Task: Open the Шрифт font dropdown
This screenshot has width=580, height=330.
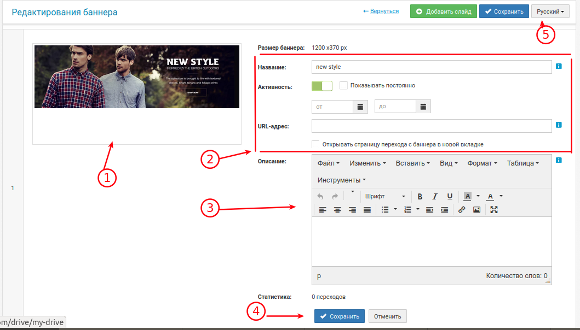Action: (384, 196)
